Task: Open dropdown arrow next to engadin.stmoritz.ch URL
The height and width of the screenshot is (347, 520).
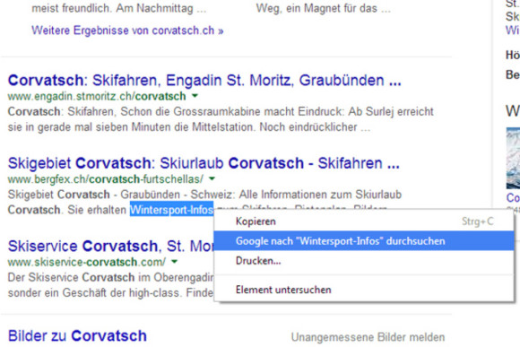Action: (195, 96)
